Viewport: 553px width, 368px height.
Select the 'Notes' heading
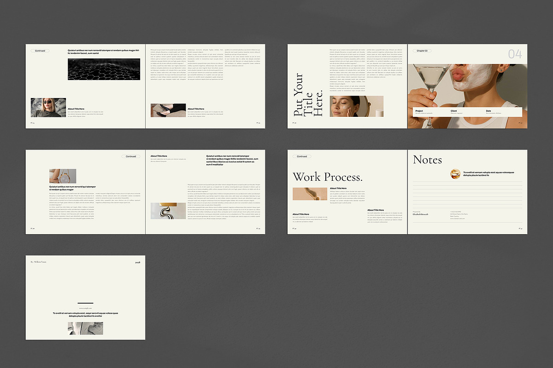[x=427, y=160]
